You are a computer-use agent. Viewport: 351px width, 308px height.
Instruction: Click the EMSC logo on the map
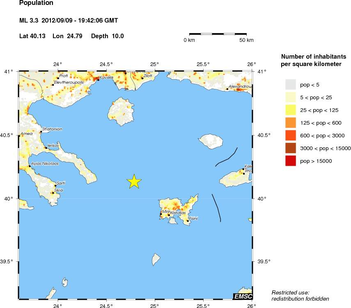[x=242, y=296]
